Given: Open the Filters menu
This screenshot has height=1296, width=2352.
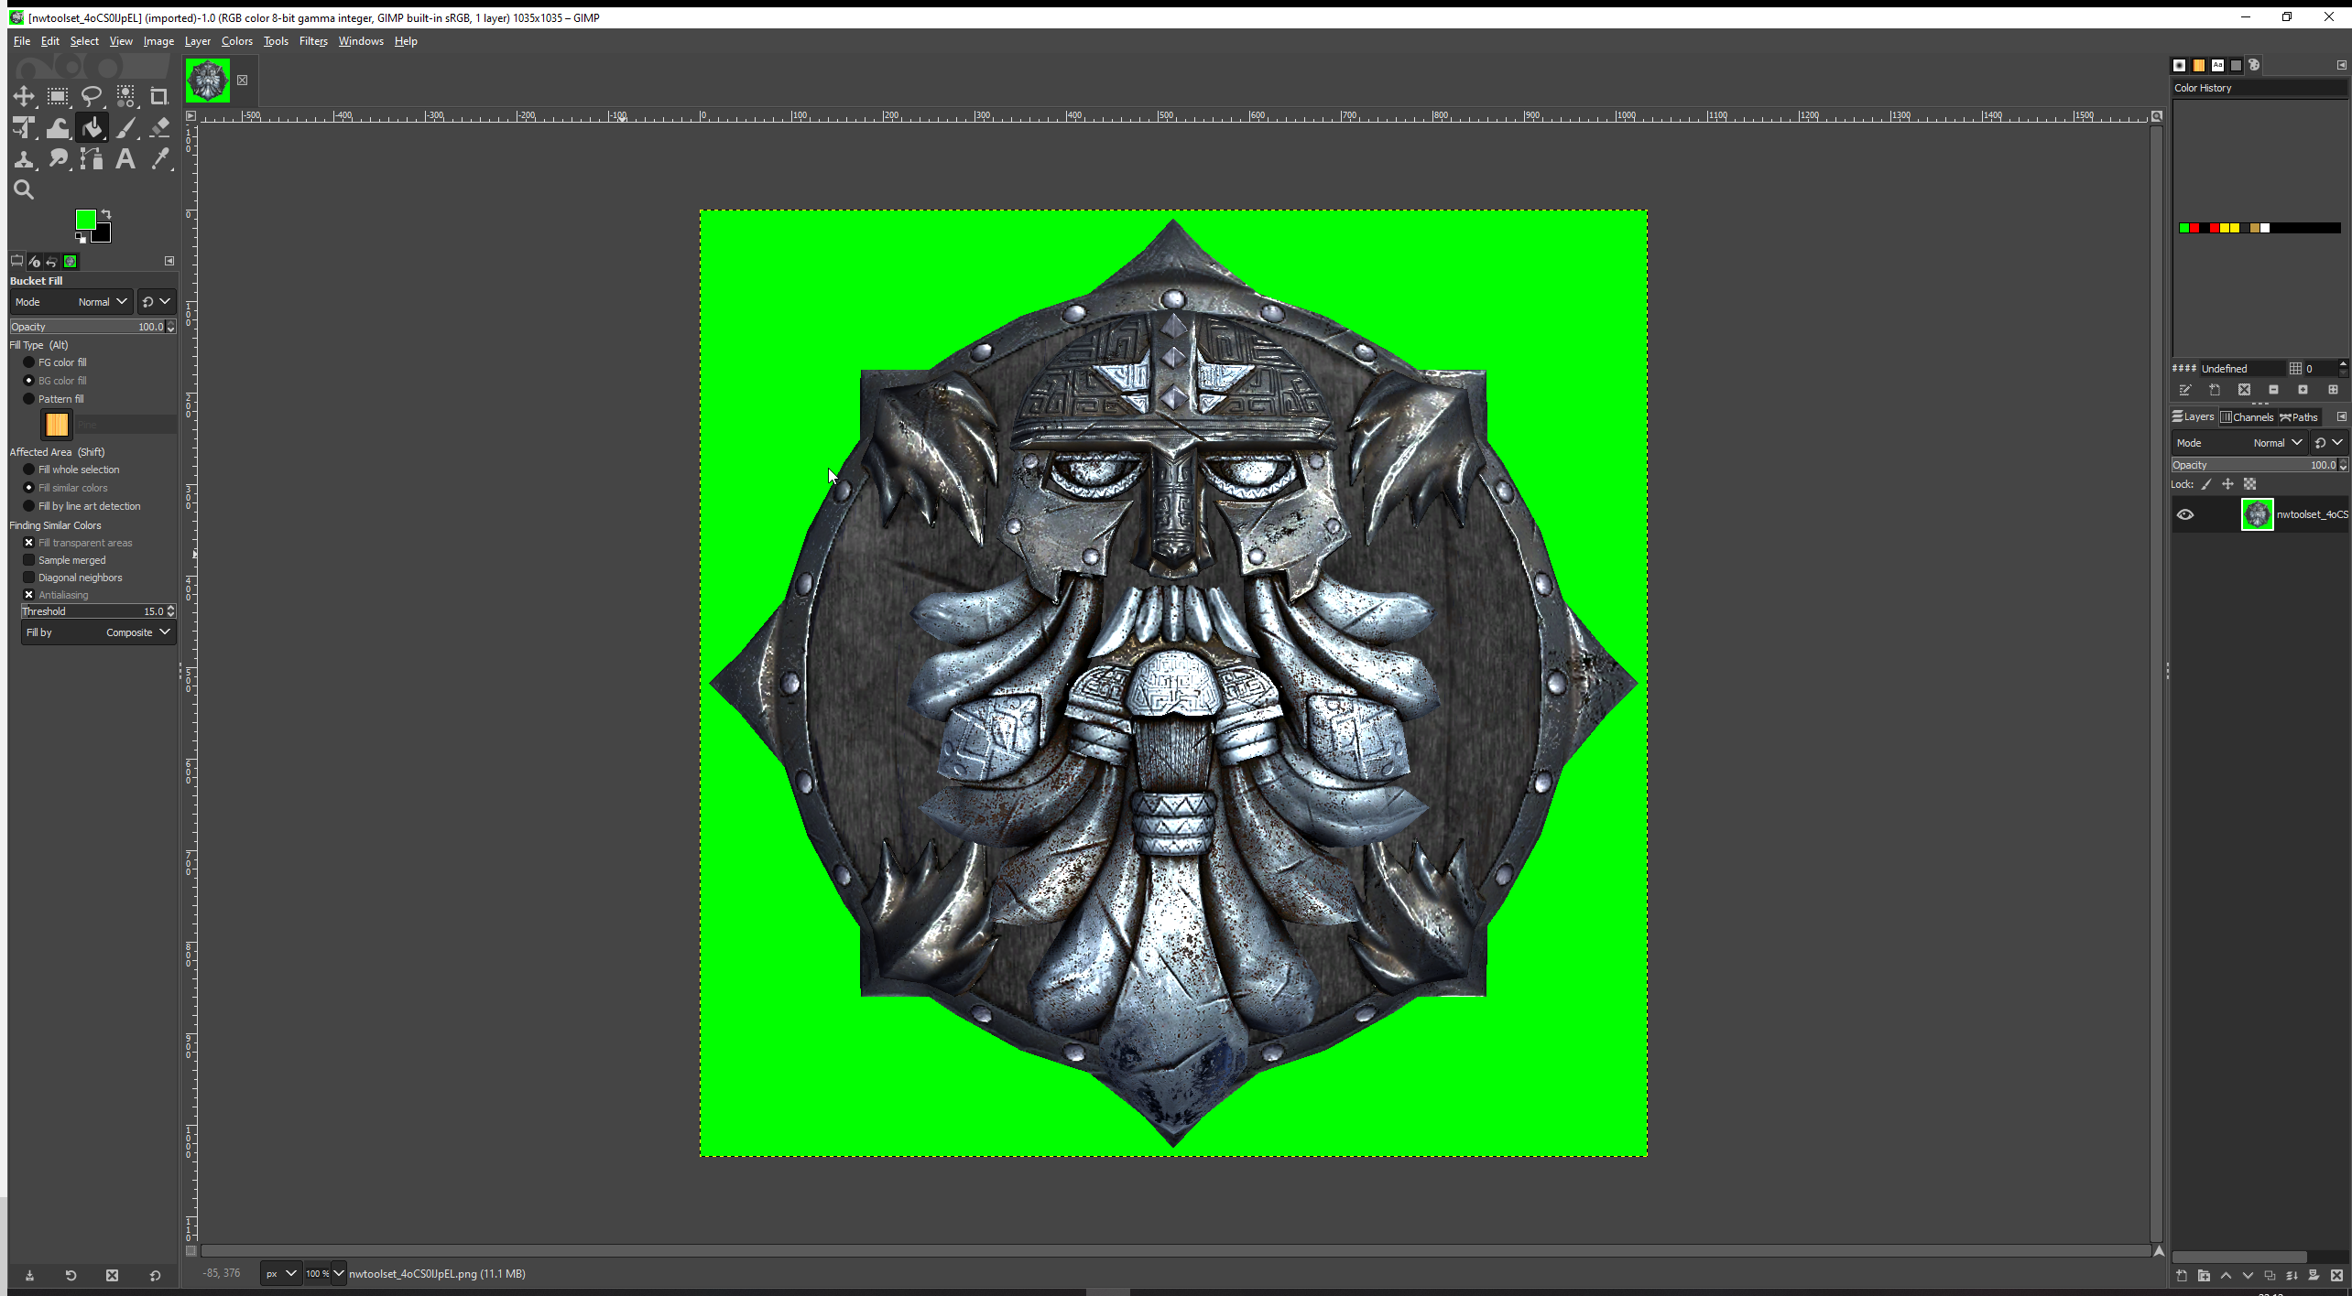Looking at the screenshot, I should click(x=313, y=41).
